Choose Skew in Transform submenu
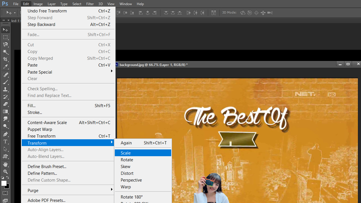Viewport: 361px width, 203px height. (x=143, y=166)
